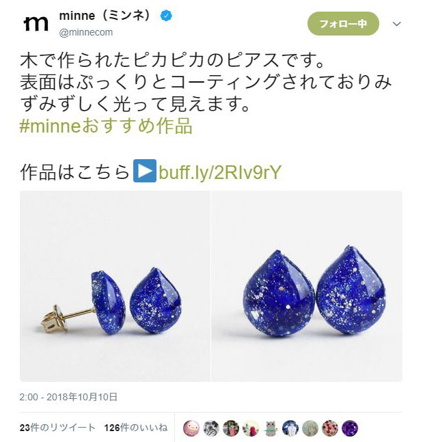
Task: Open the pink round-face liker avatar
Action: (191, 428)
